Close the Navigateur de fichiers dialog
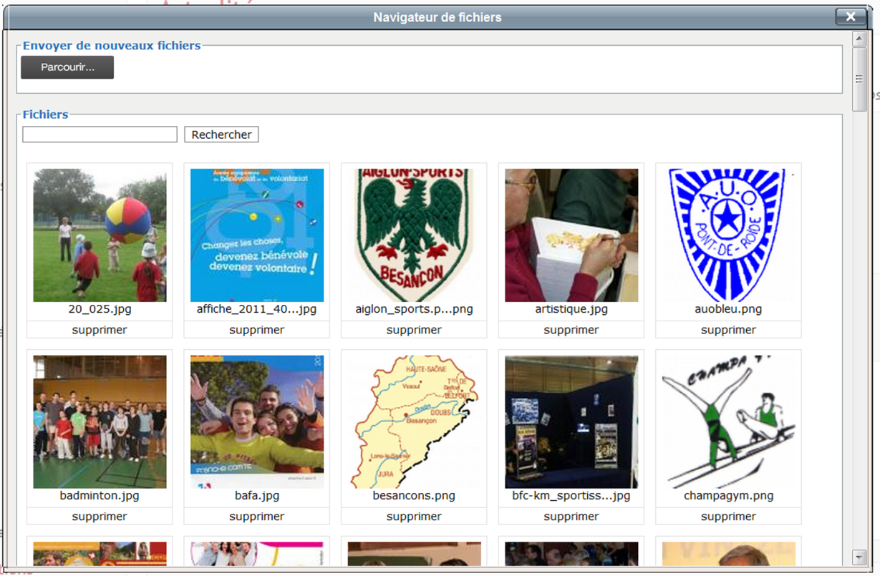880x576 pixels. tap(851, 16)
